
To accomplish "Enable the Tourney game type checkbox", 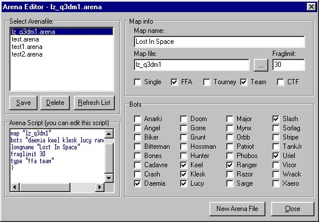I will 207,82.
